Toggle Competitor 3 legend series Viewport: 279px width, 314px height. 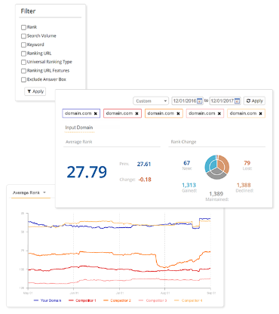click(152, 300)
